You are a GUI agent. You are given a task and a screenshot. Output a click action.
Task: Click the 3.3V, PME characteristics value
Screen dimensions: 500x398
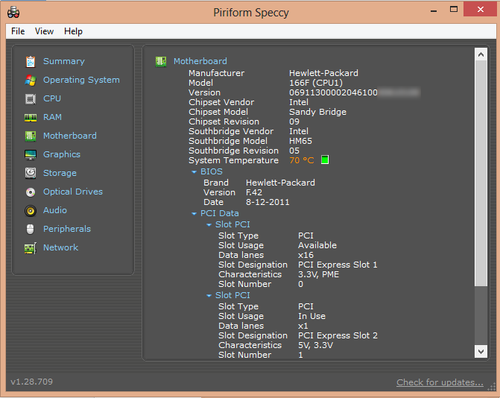coord(318,274)
